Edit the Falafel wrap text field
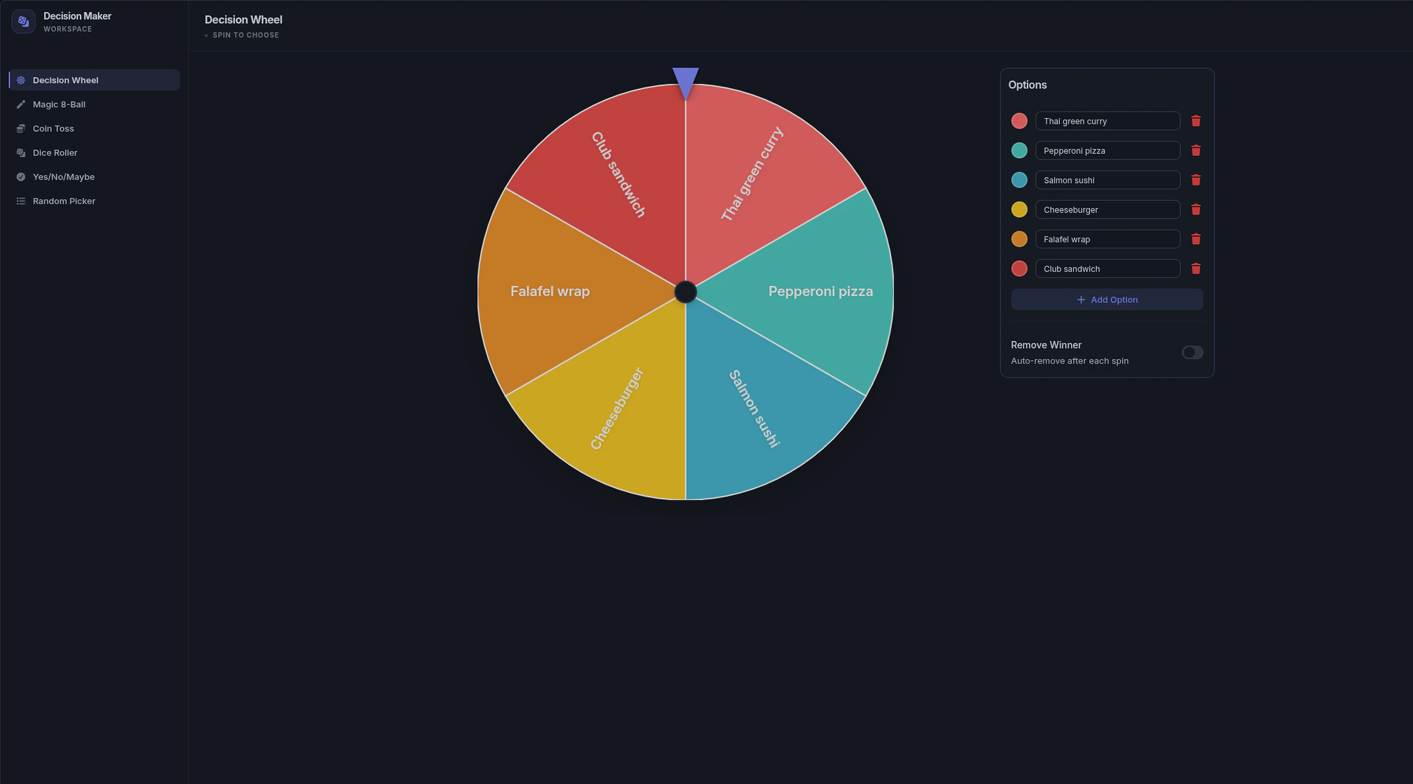This screenshot has width=1413, height=784. [x=1107, y=239]
